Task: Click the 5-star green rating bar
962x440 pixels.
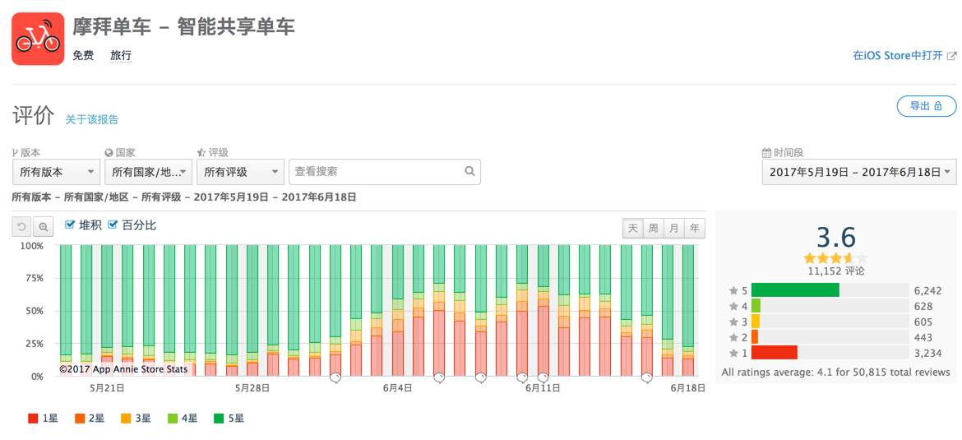Action: [x=795, y=290]
